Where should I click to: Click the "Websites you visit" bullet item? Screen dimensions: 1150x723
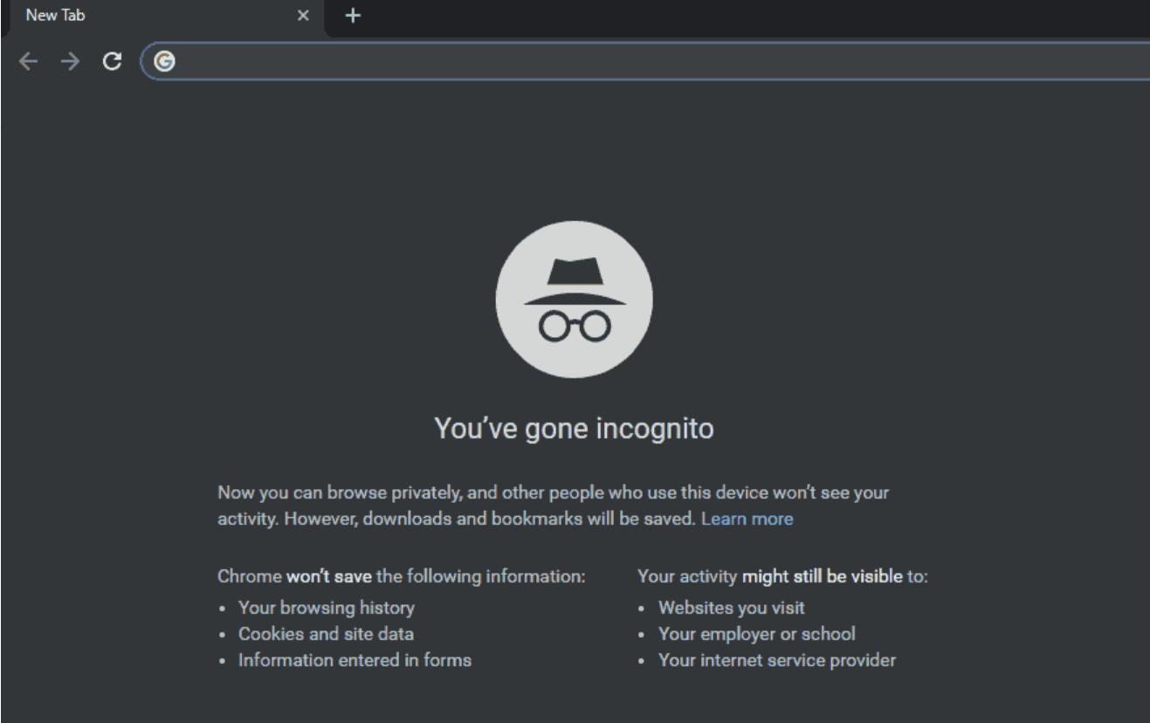[x=732, y=606]
